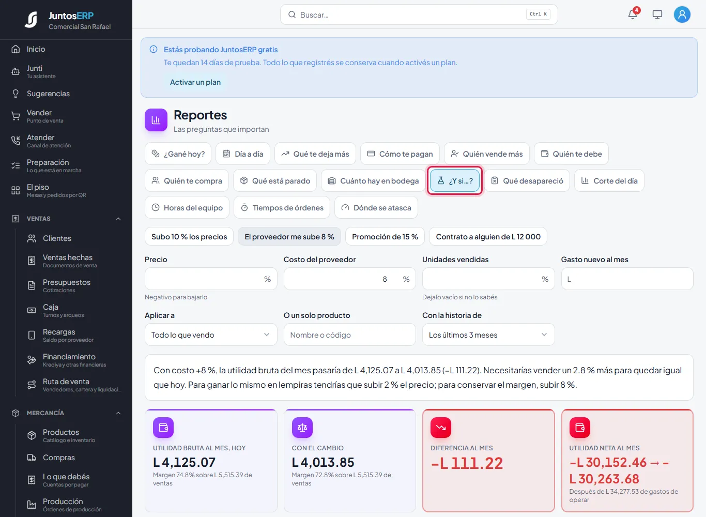Viewport: 706px width, 517px height.
Task: Select the ¿Y si…? report
Action: [455, 180]
